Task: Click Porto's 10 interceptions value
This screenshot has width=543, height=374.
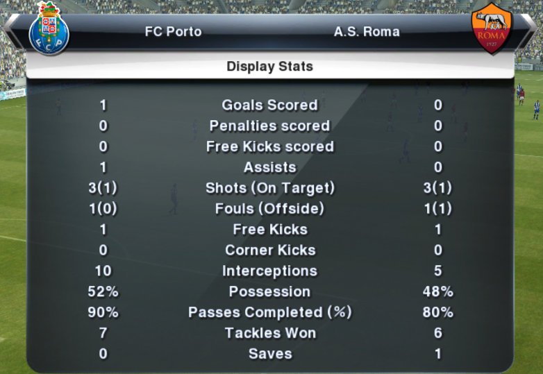Action: tap(103, 271)
